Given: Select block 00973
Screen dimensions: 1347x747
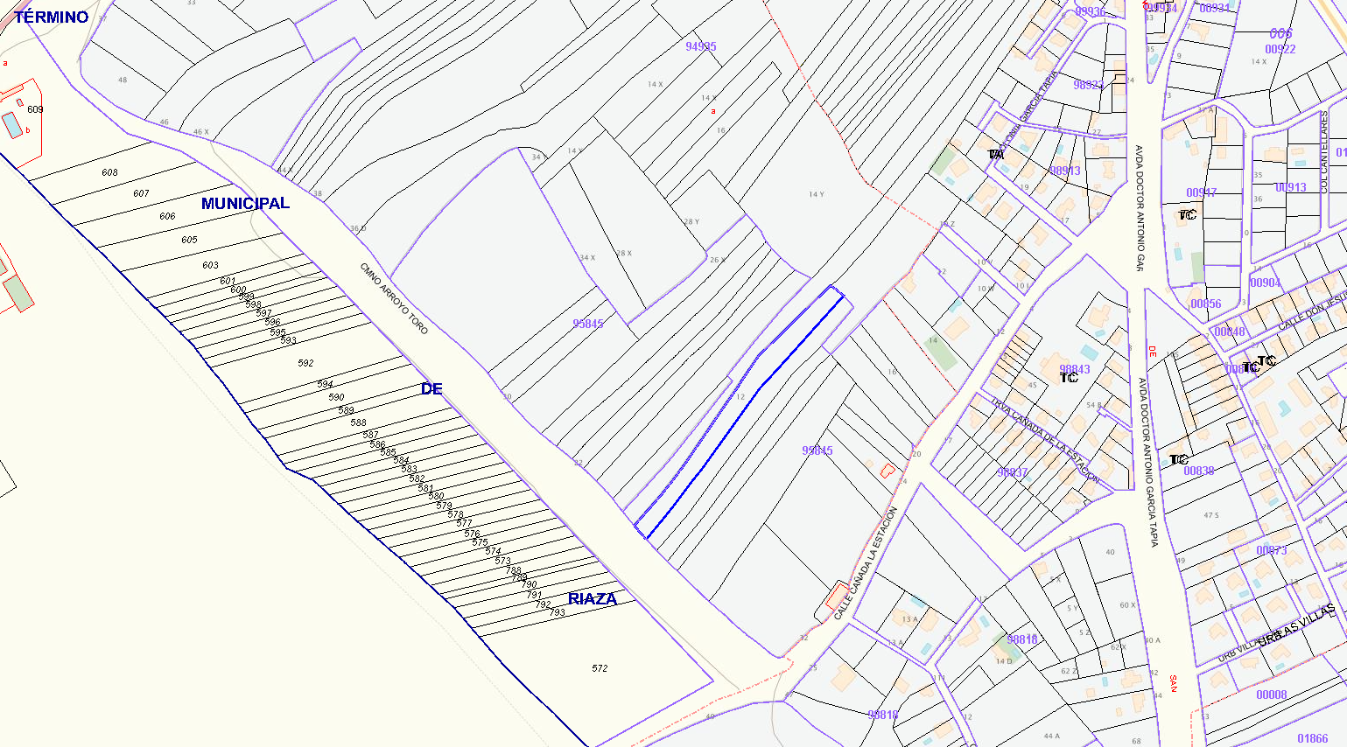Looking at the screenshot, I should click(1272, 550).
